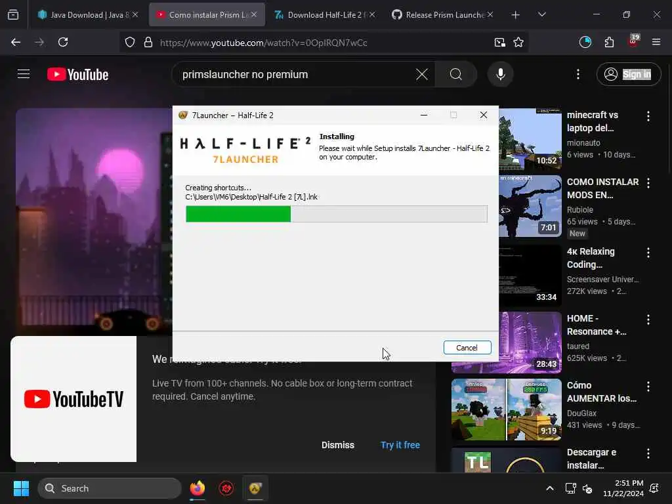Image resolution: width=672 pixels, height=504 pixels.
Task: Open Descargar e instalar video title
Action: [591, 459]
